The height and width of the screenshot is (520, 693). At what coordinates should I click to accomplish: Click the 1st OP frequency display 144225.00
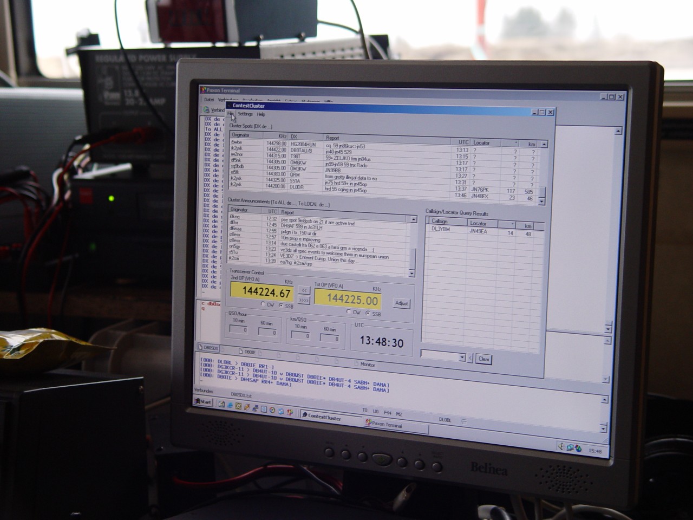348,299
